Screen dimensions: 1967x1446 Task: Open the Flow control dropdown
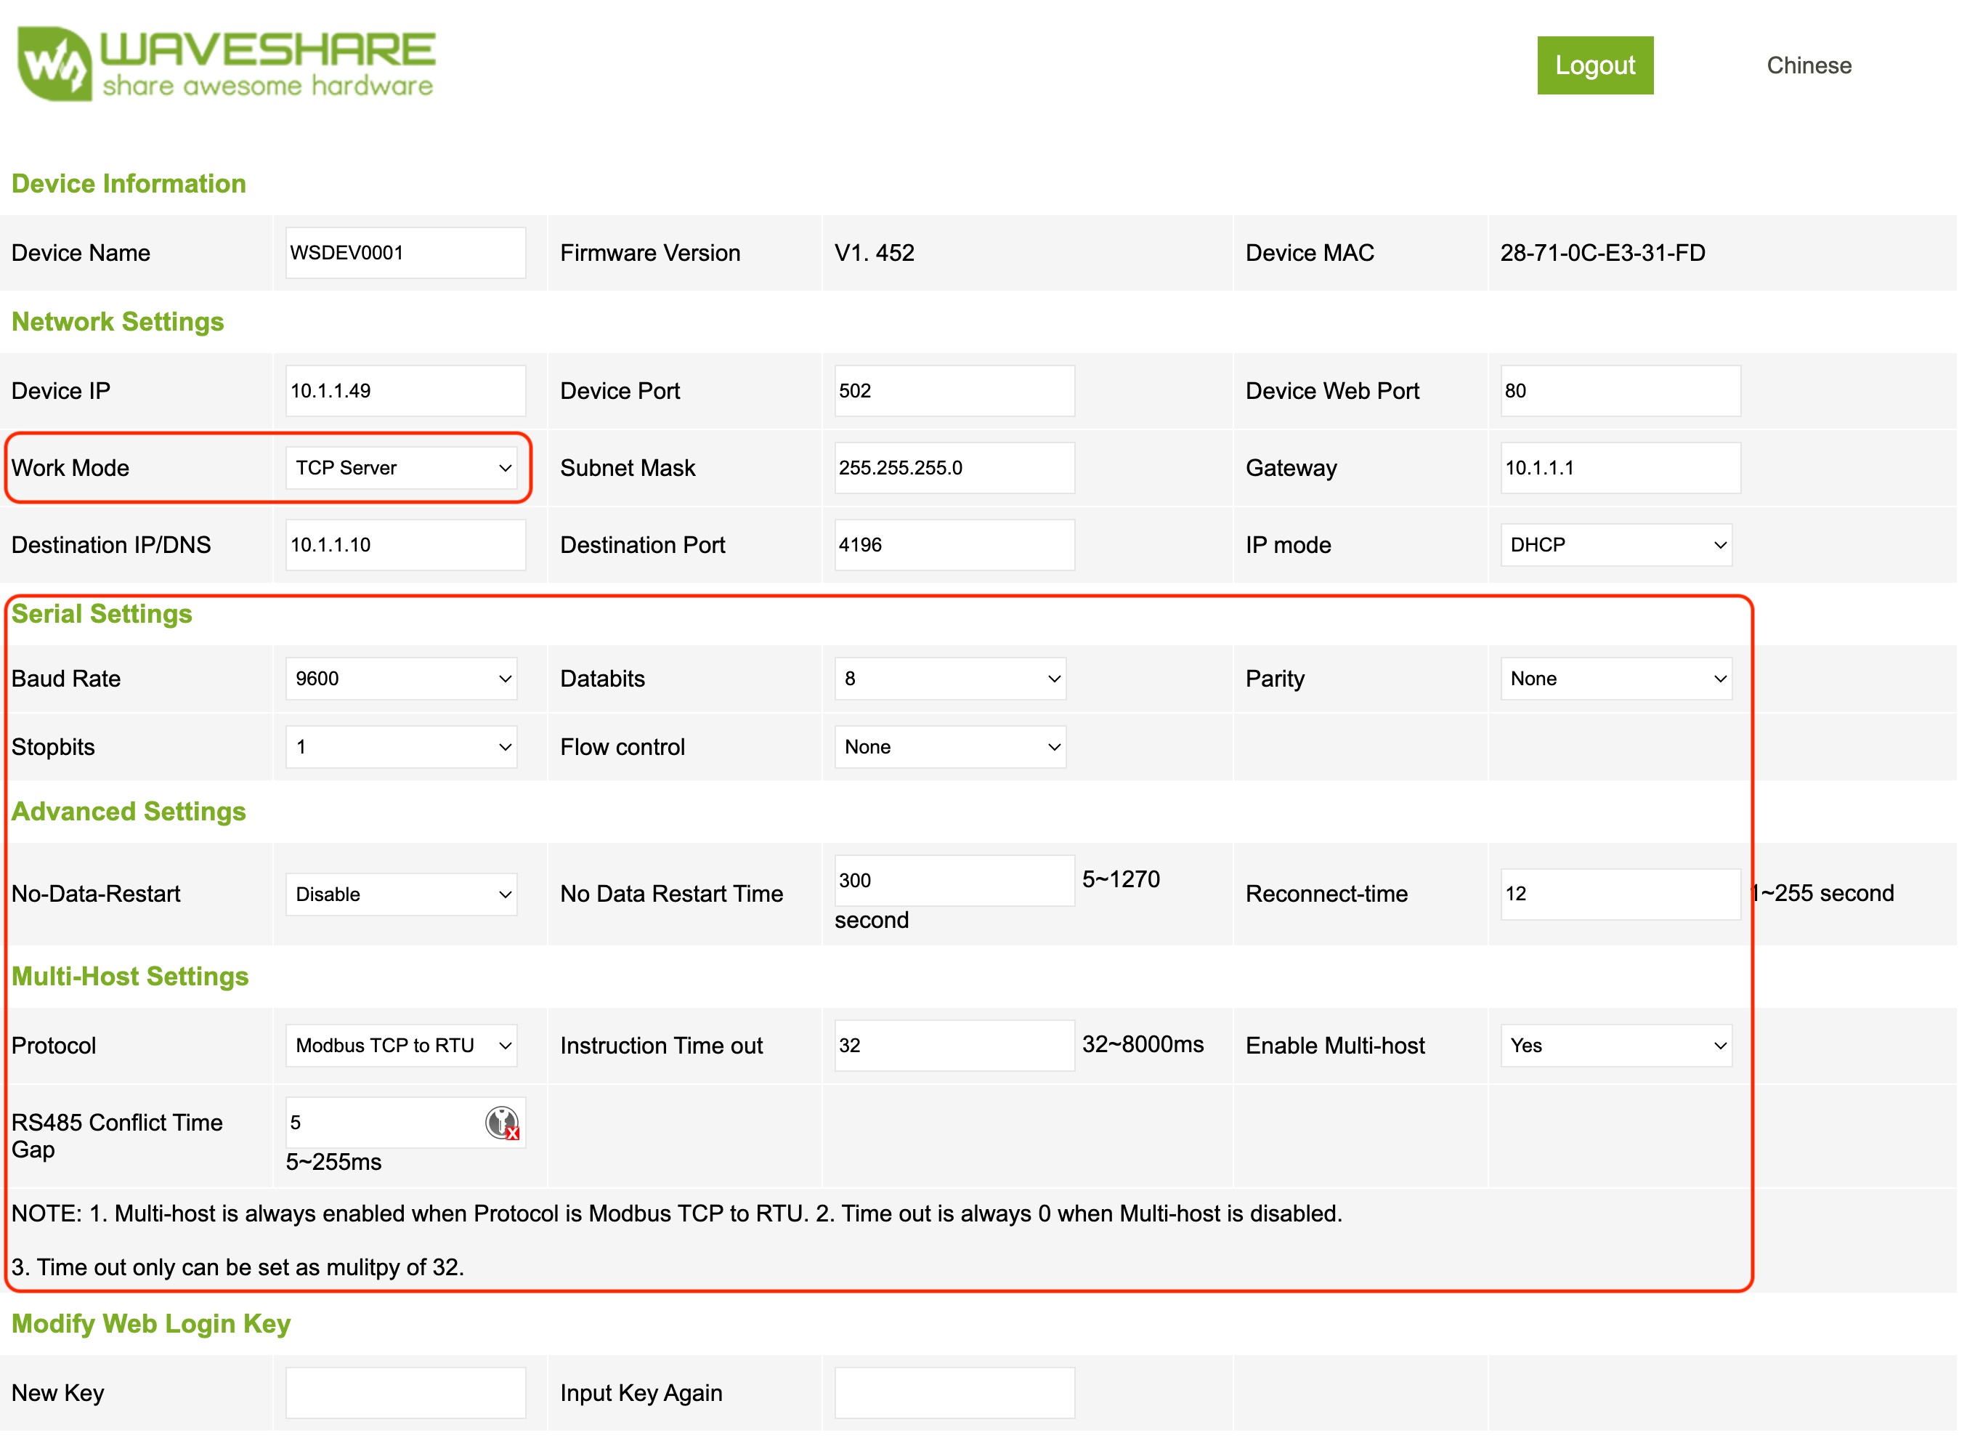click(x=949, y=747)
